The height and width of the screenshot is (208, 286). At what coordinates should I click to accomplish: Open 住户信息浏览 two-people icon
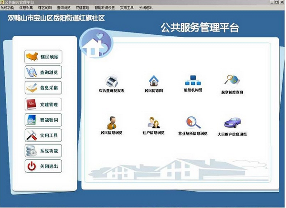click(x=154, y=123)
